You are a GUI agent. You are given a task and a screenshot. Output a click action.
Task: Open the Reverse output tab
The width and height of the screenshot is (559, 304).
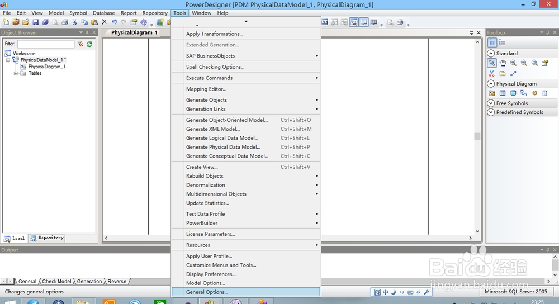(x=117, y=281)
